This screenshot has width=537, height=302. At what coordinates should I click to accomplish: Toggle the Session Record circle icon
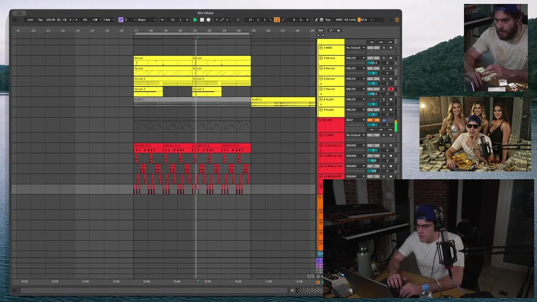pyautogui.click(x=238, y=20)
